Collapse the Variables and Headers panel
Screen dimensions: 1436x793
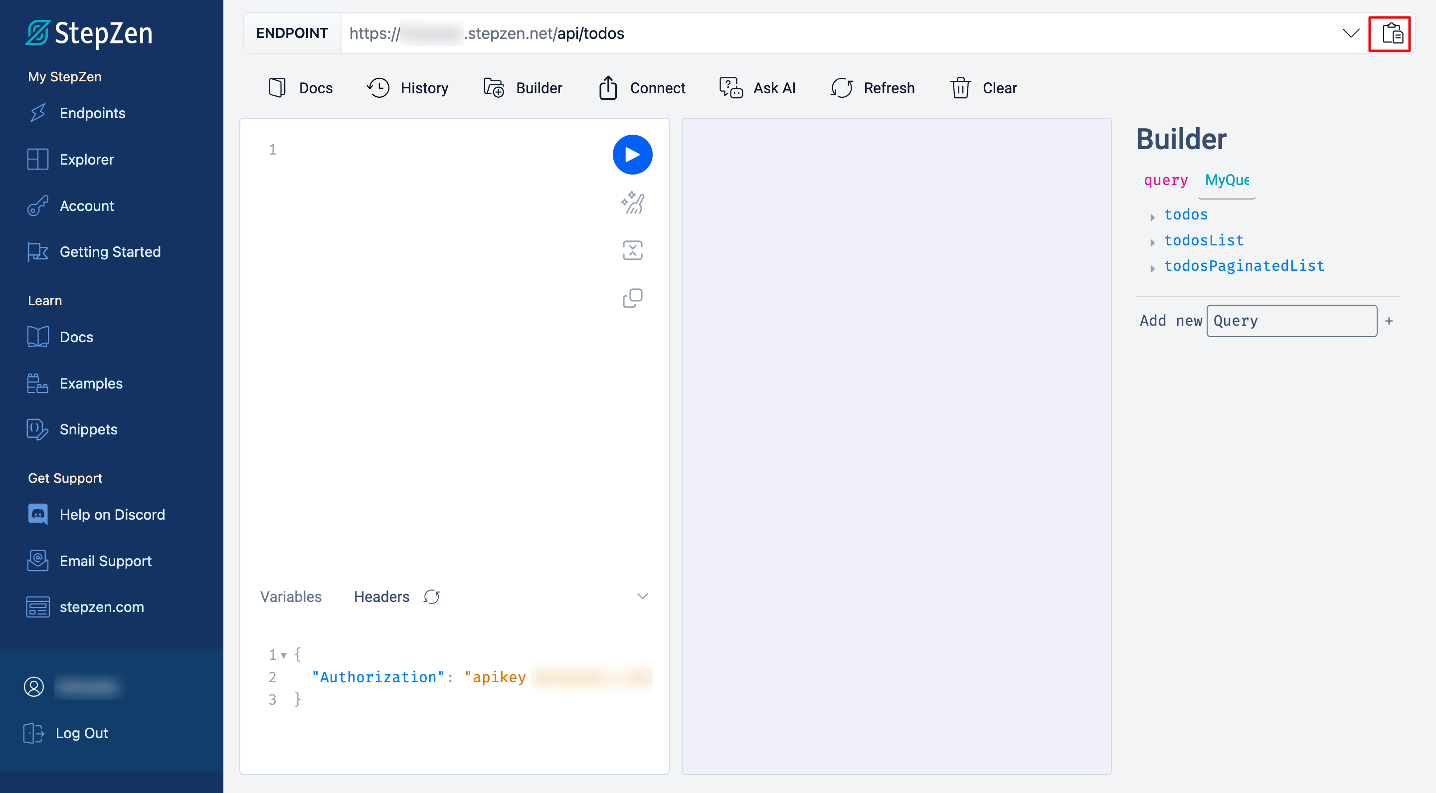click(642, 596)
